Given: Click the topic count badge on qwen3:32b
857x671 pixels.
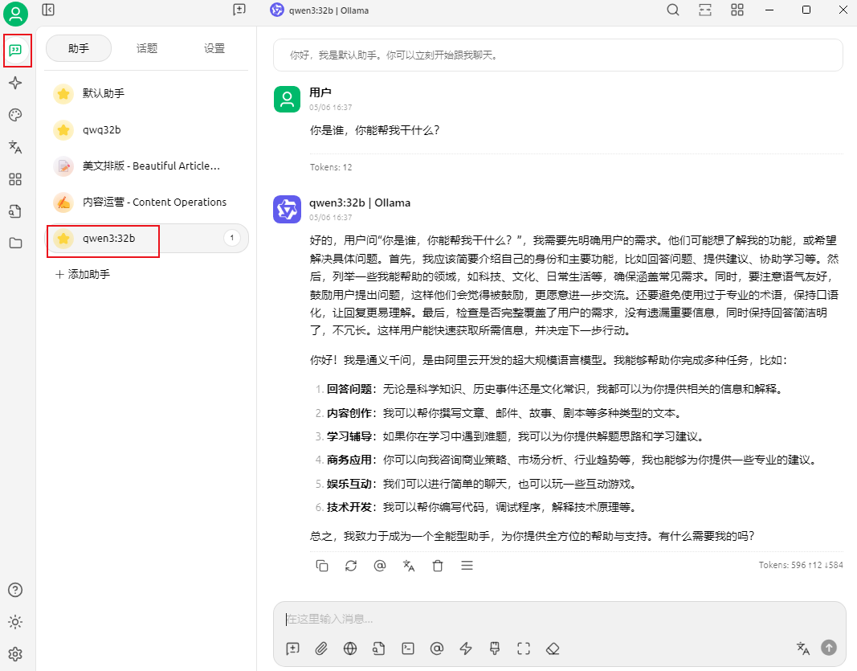Looking at the screenshot, I should (232, 239).
